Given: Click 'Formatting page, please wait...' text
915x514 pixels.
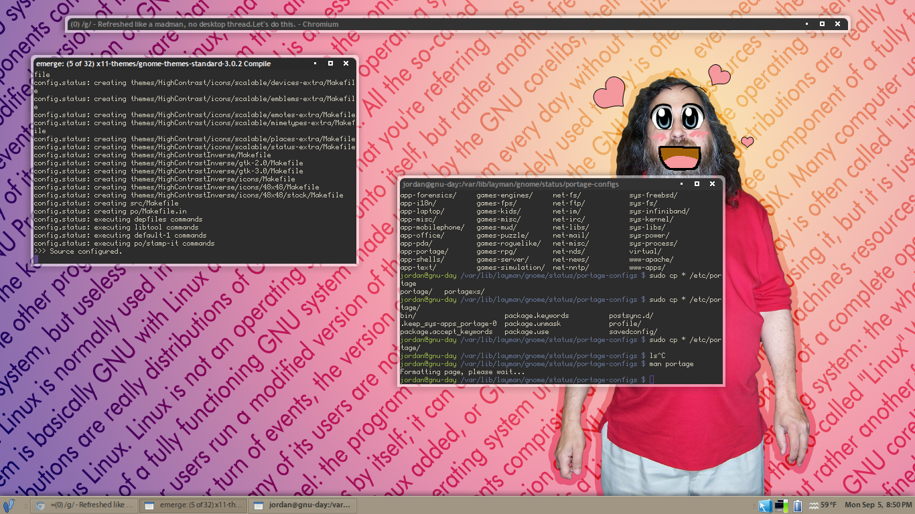Looking at the screenshot, I should point(462,372).
